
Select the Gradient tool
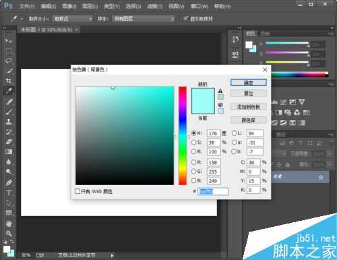click(x=9, y=152)
